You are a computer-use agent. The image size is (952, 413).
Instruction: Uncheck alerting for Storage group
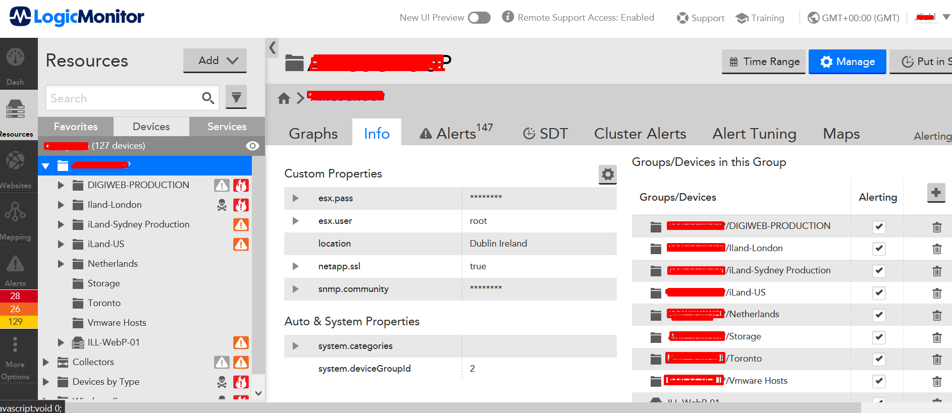pyautogui.click(x=879, y=337)
